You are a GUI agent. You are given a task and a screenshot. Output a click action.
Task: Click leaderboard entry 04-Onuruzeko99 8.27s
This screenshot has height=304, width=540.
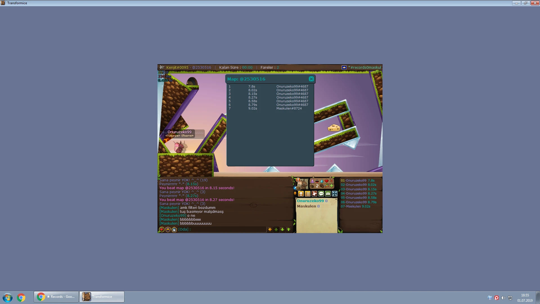coord(359,194)
